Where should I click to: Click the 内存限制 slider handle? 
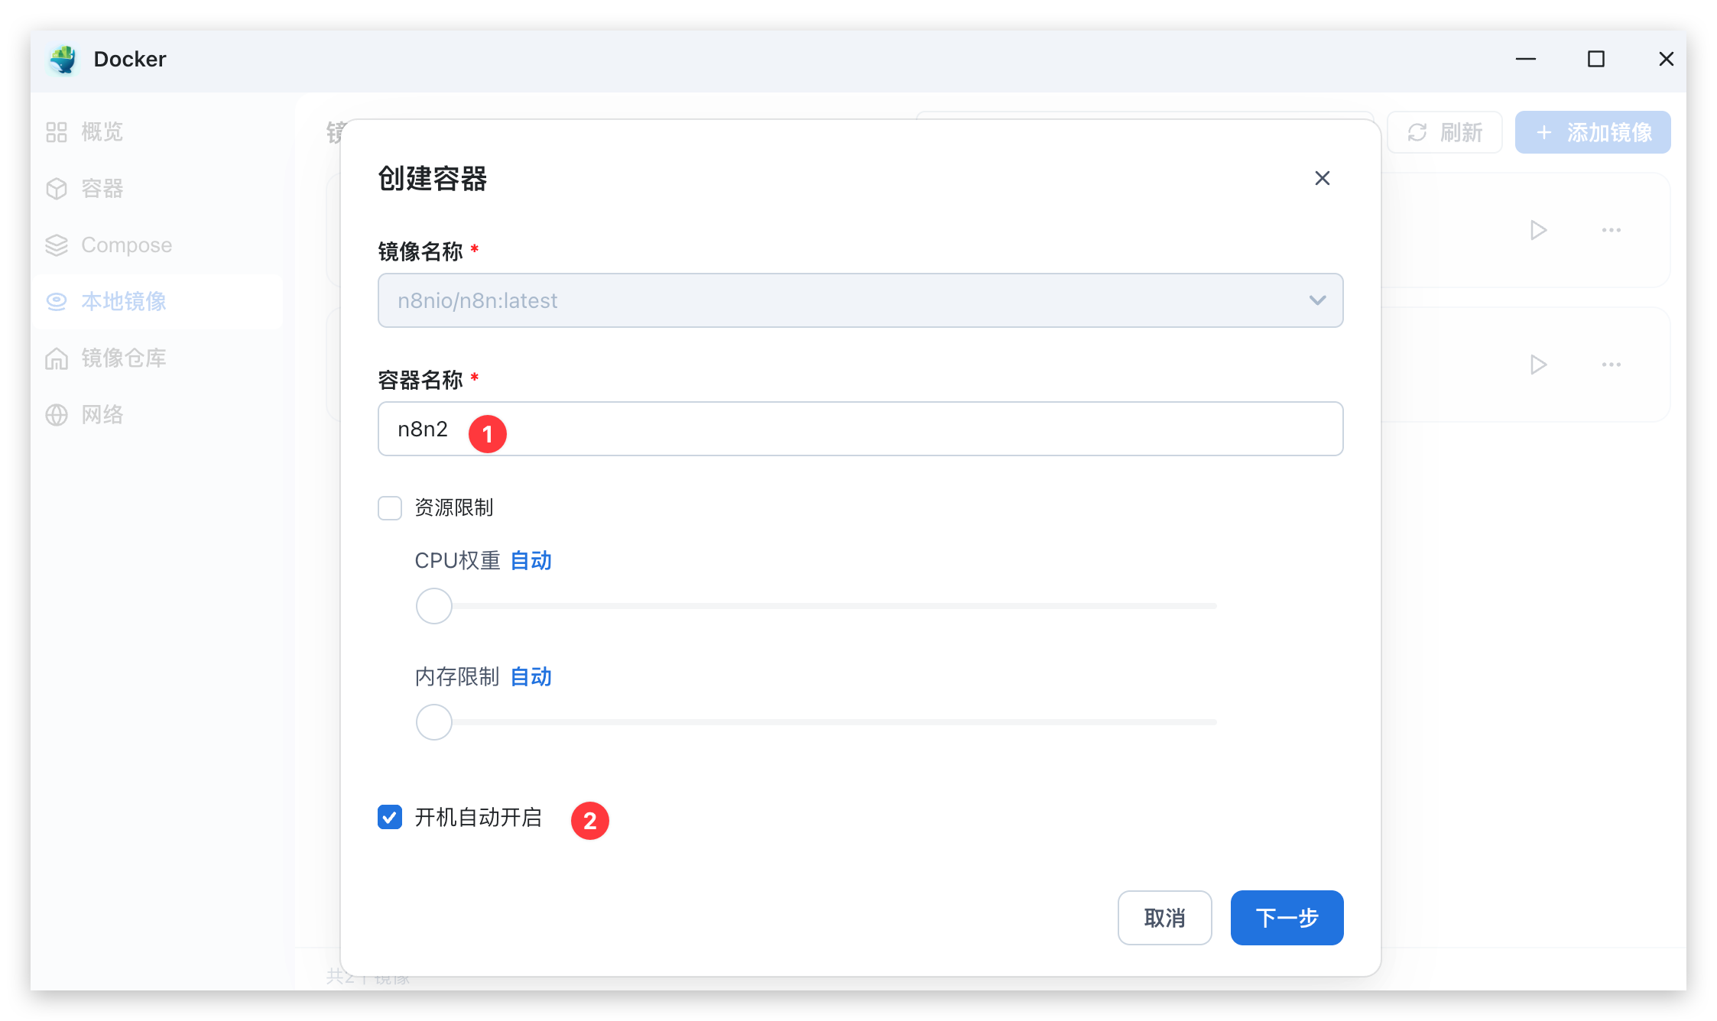tap(434, 722)
